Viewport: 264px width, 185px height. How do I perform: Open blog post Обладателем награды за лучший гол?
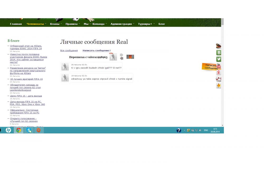pyautogui.click(x=25, y=87)
